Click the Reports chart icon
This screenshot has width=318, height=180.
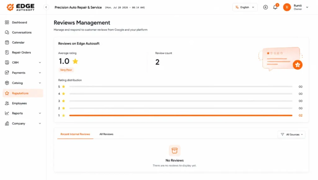click(7, 113)
